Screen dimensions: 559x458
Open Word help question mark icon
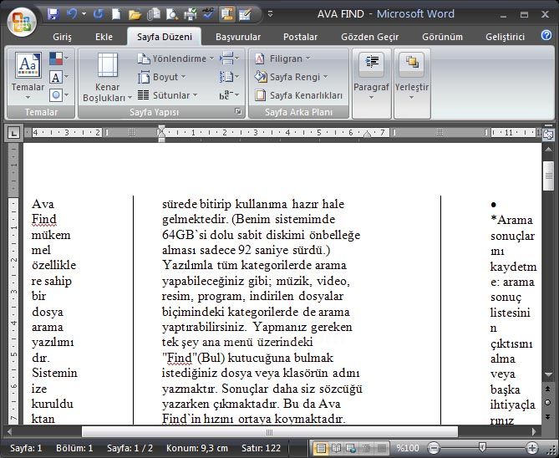[x=546, y=36]
